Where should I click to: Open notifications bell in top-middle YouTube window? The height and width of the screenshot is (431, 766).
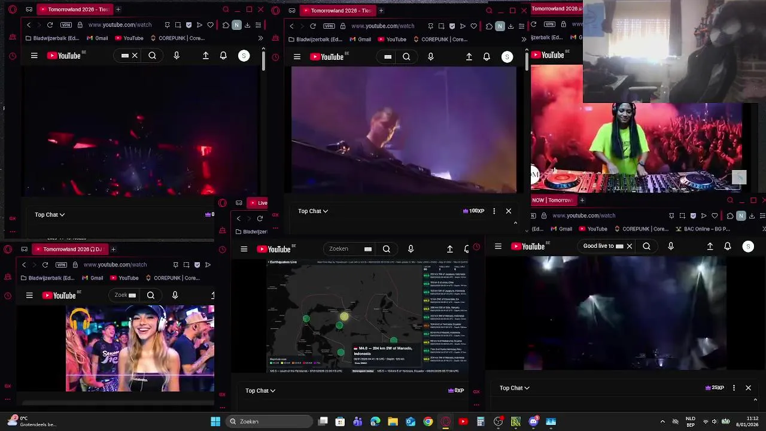pyautogui.click(x=487, y=57)
